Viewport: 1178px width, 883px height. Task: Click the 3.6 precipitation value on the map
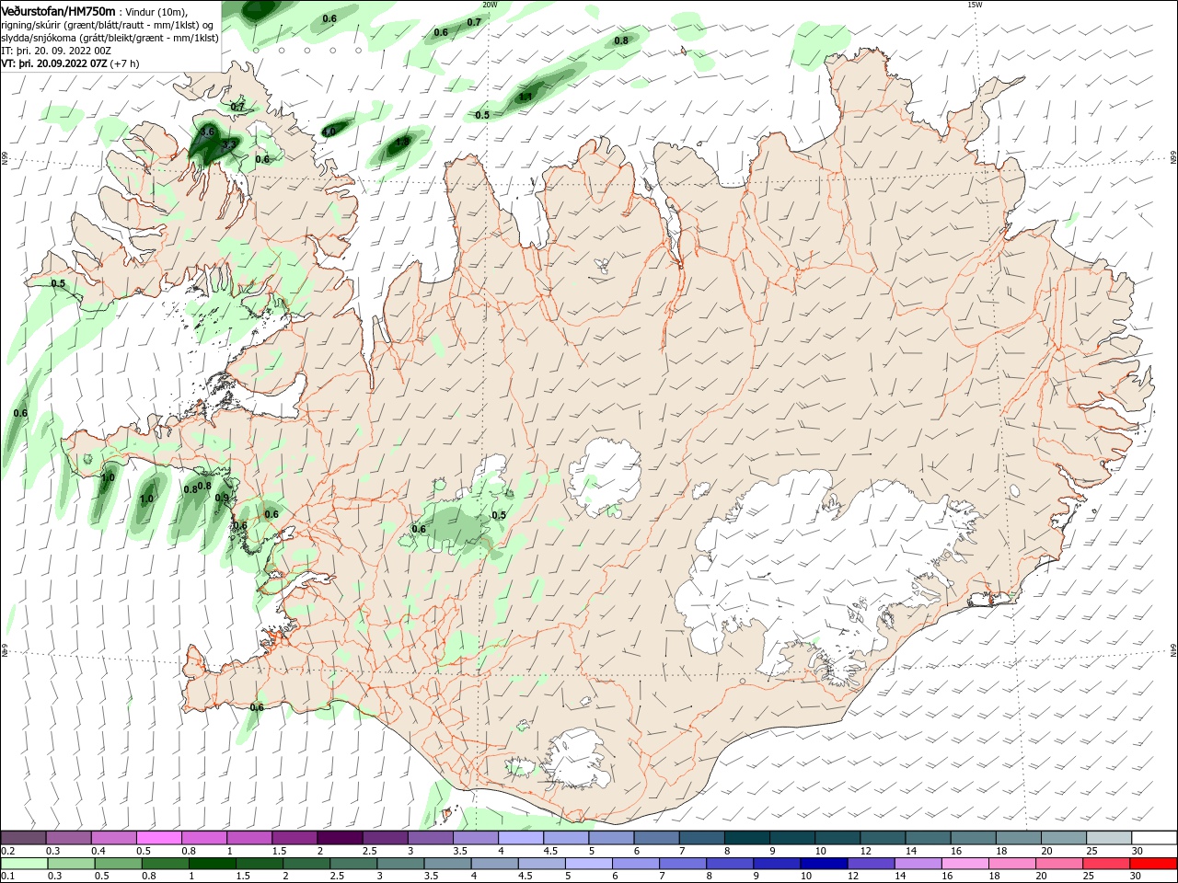coord(207,132)
